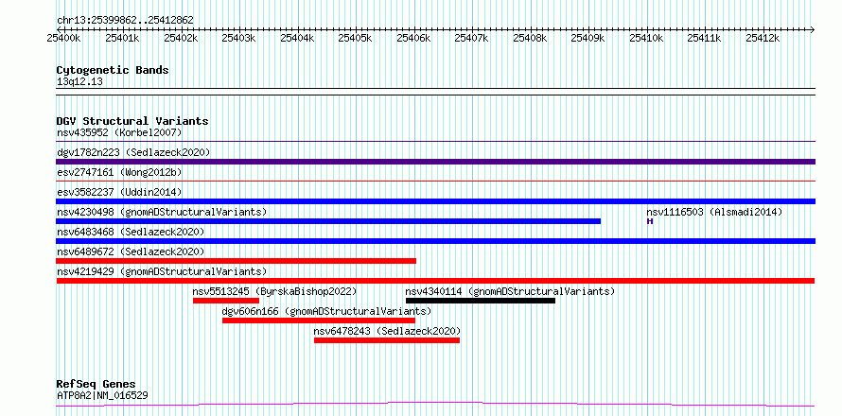Click the 25406k ruler tick label

[x=413, y=38]
